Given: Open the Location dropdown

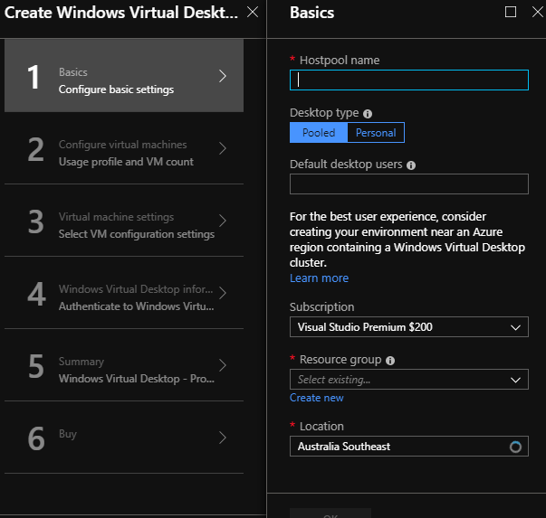Looking at the screenshot, I should [x=408, y=447].
